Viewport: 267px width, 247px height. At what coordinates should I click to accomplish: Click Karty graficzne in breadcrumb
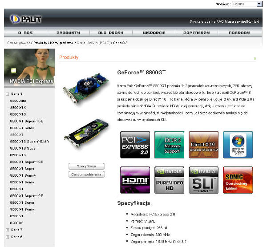click(62, 43)
